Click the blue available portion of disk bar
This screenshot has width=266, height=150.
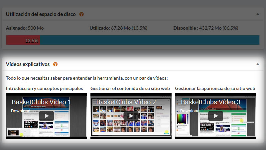click(150, 40)
